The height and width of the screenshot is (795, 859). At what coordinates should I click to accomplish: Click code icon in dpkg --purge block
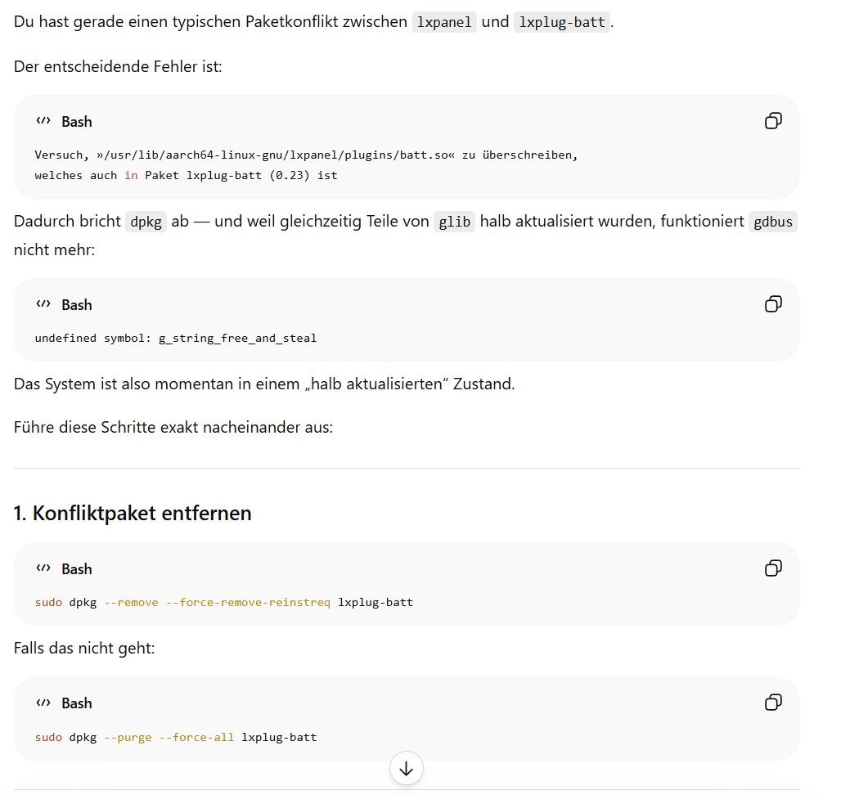click(43, 703)
